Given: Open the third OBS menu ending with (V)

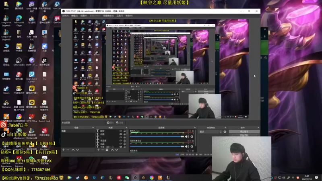Looking at the screenshot, I should [x=84, y=16].
